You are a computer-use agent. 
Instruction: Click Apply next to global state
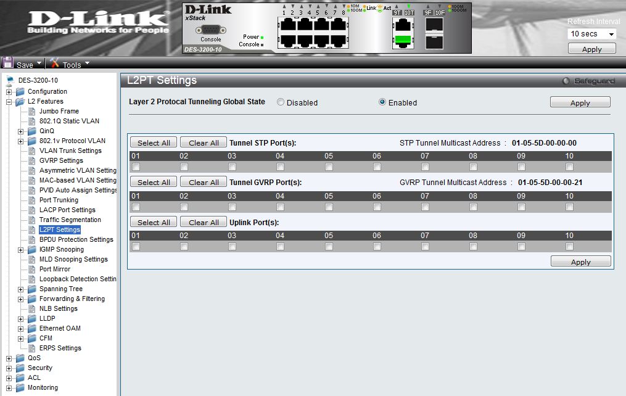coord(580,102)
